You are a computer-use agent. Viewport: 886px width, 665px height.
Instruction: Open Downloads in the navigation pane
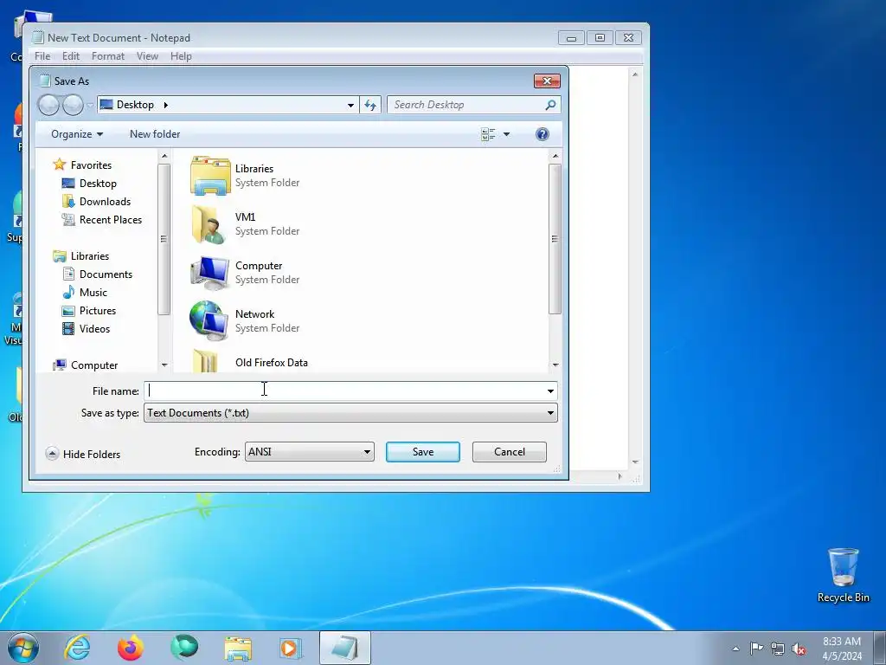click(x=105, y=201)
